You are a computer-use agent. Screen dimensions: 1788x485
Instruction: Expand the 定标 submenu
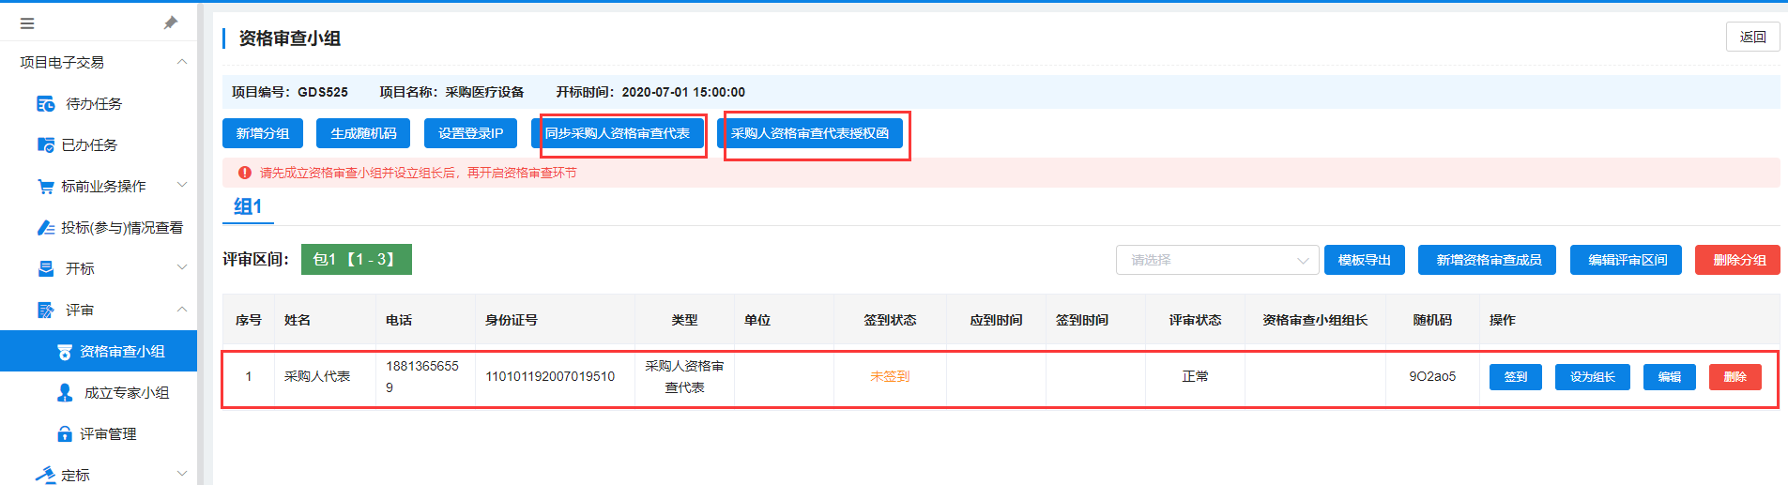(x=182, y=474)
